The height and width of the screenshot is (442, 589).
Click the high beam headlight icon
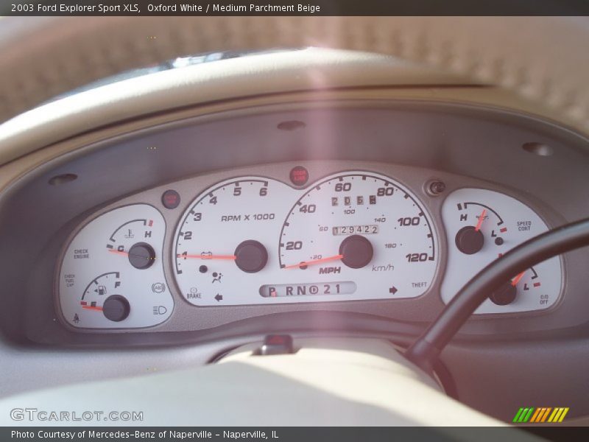160,310
